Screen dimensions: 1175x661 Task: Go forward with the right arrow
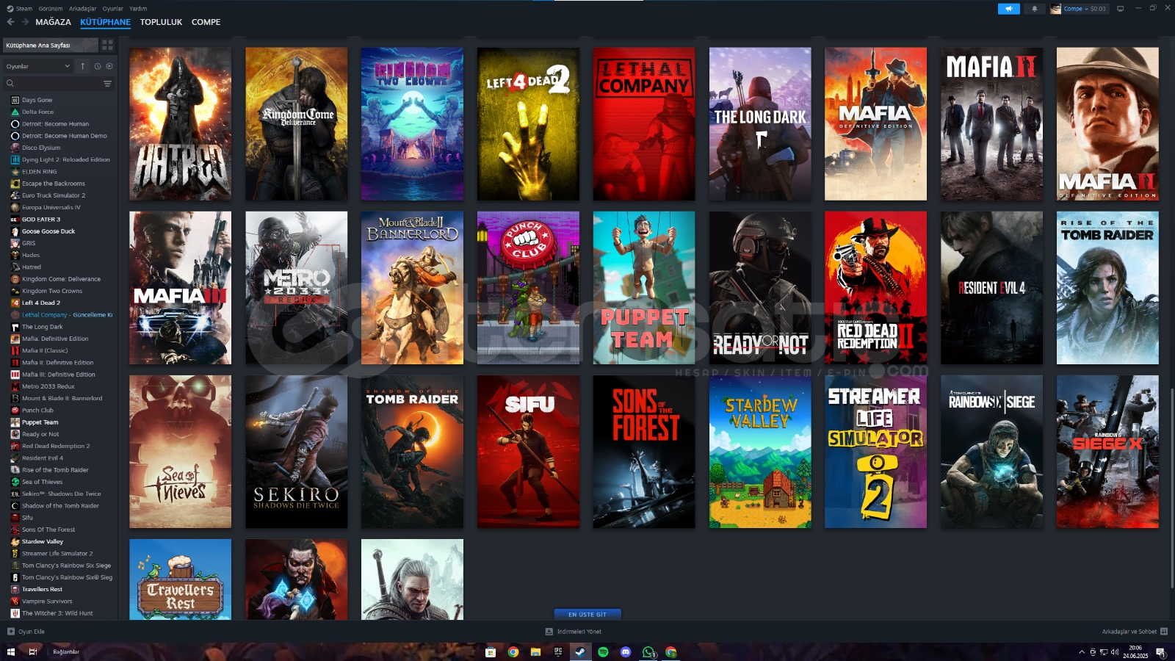click(25, 22)
